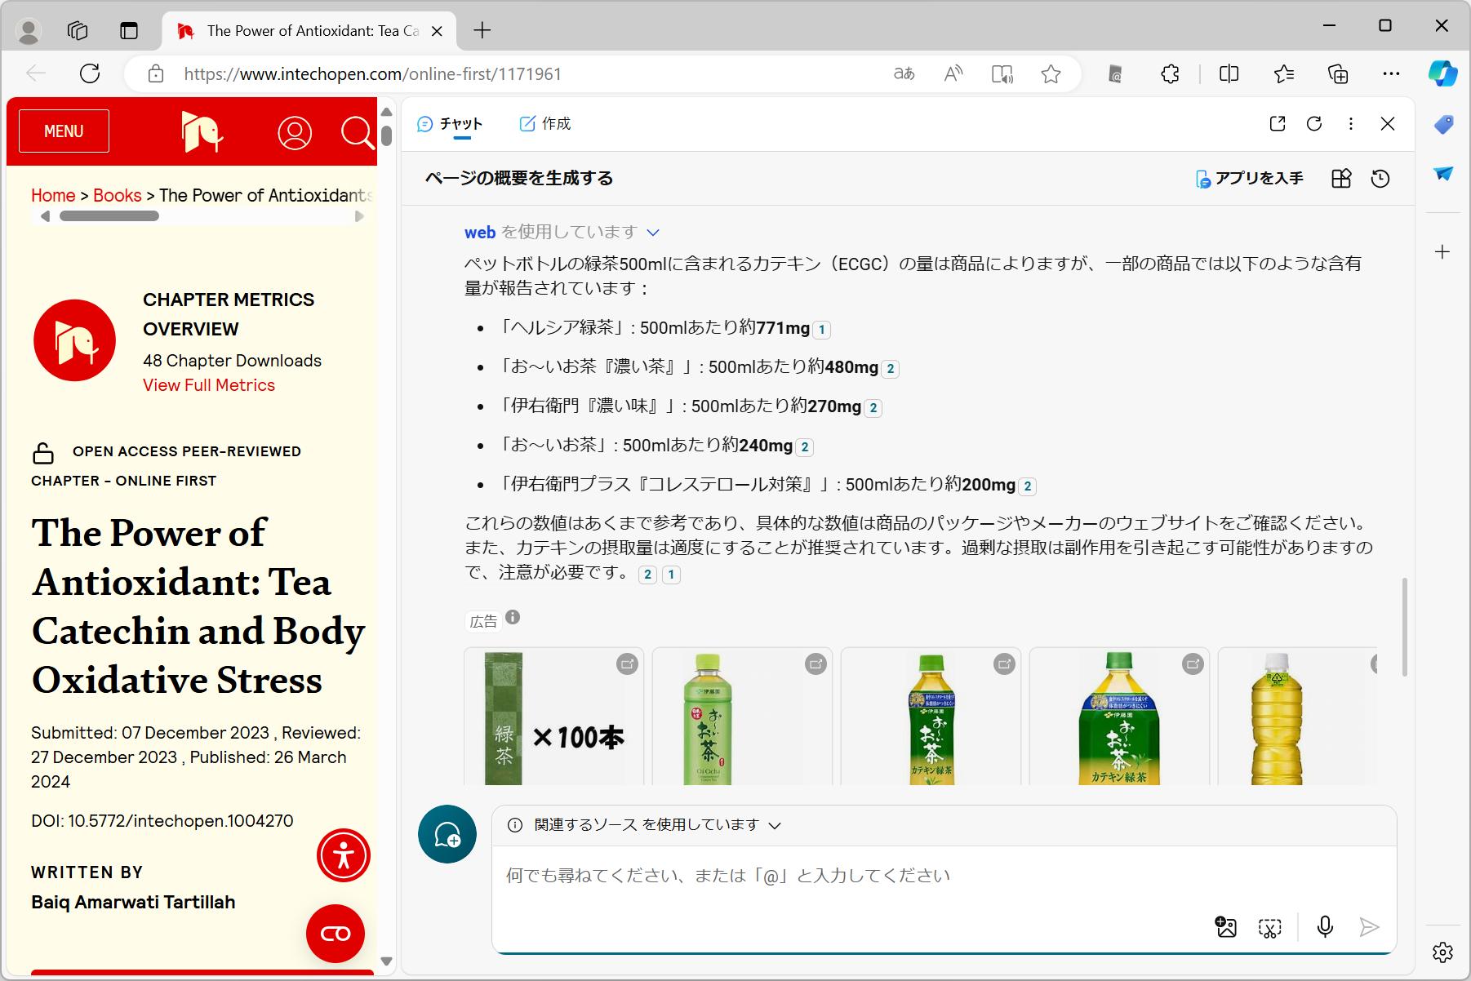Open Edge Settings and more menu
This screenshot has height=981, width=1471.
(x=1391, y=74)
